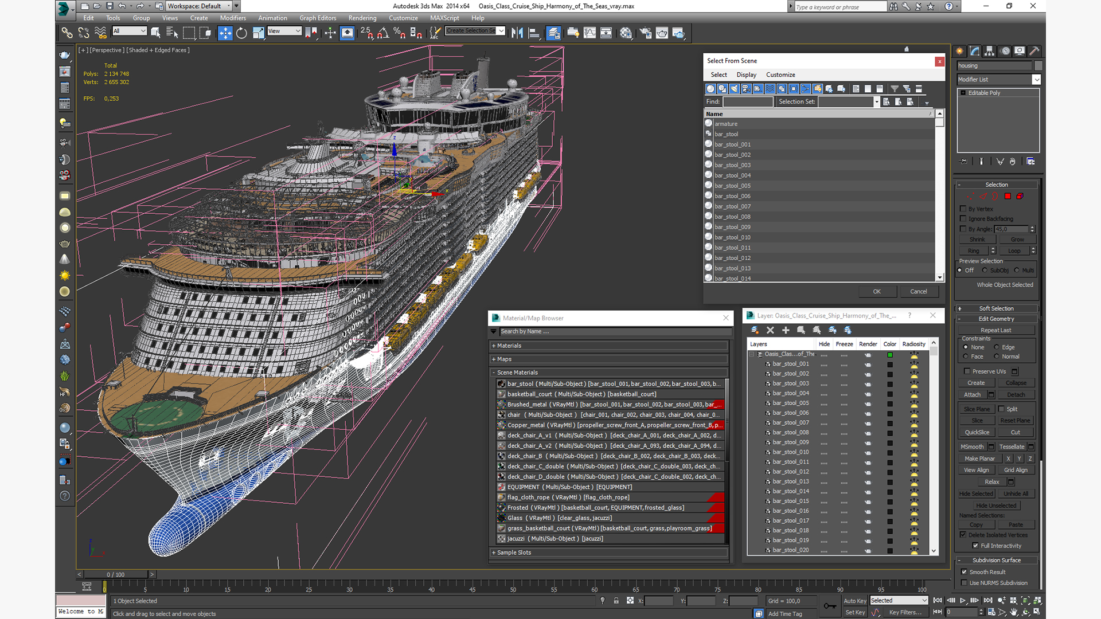Go to the end frame
Viewport: 1101px width, 619px height.
pos(987,601)
